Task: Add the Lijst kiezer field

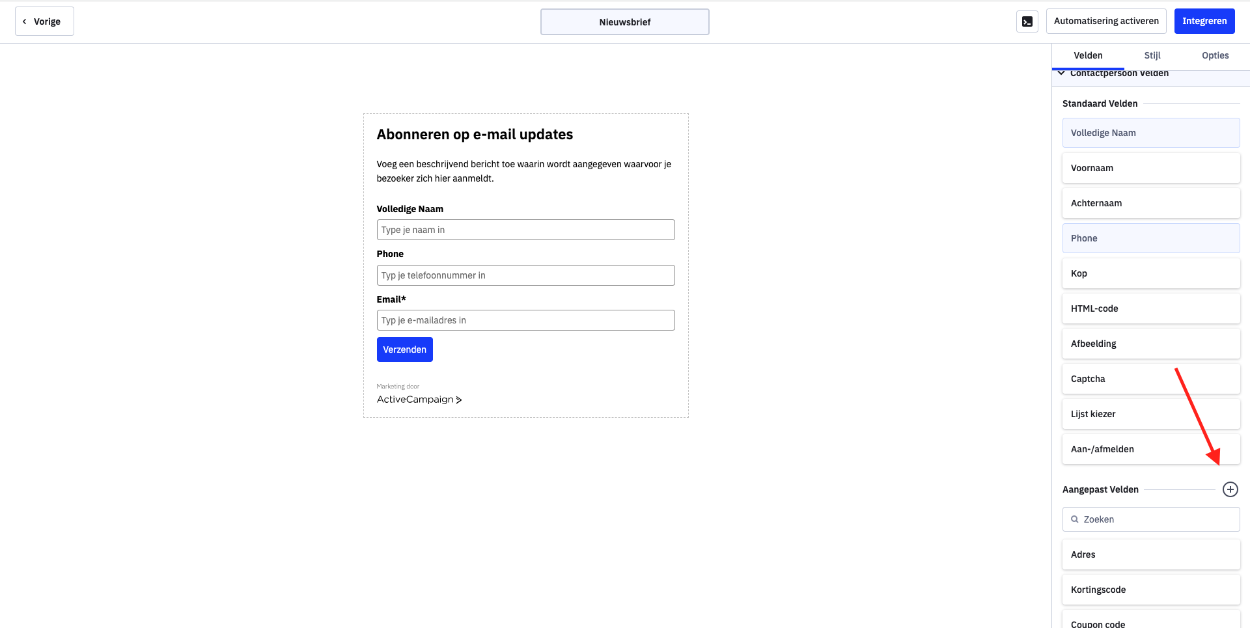Action: point(1151,414)
